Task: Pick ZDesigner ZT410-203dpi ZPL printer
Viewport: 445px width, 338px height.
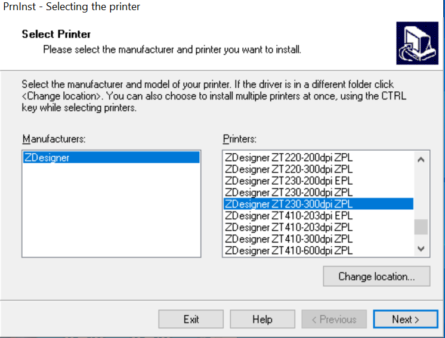Action: 289,227
